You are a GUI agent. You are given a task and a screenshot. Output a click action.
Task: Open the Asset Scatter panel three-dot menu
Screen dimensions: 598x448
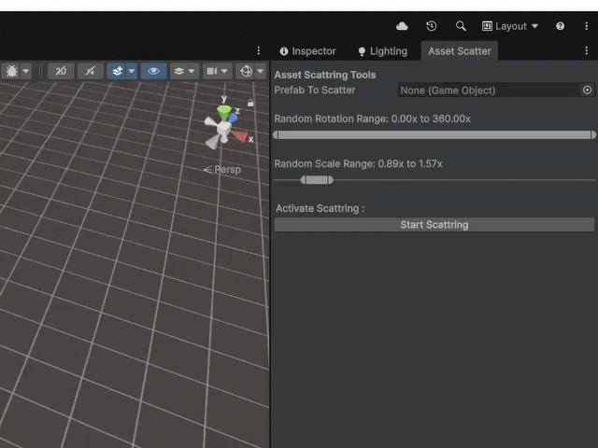pyautogui.click(x=586, y=50)
